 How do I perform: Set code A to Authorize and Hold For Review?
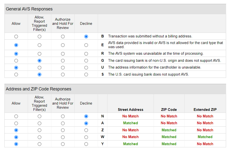[x=63, y=123]
